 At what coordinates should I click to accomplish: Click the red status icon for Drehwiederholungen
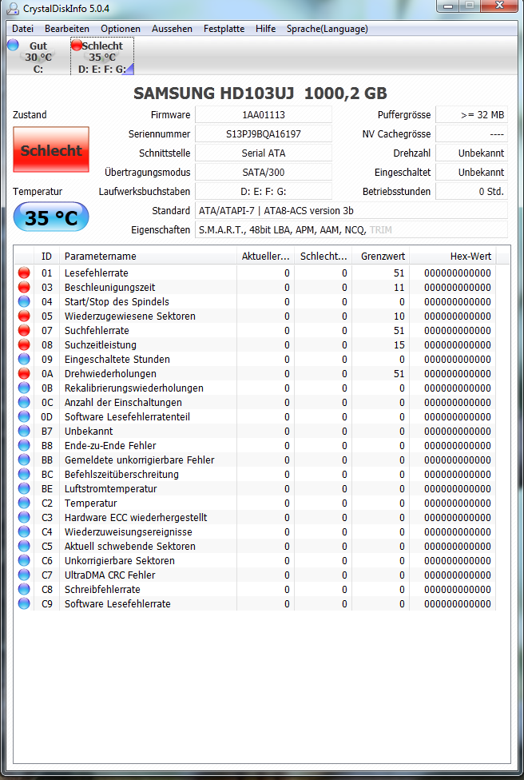(x=24, y=373)
